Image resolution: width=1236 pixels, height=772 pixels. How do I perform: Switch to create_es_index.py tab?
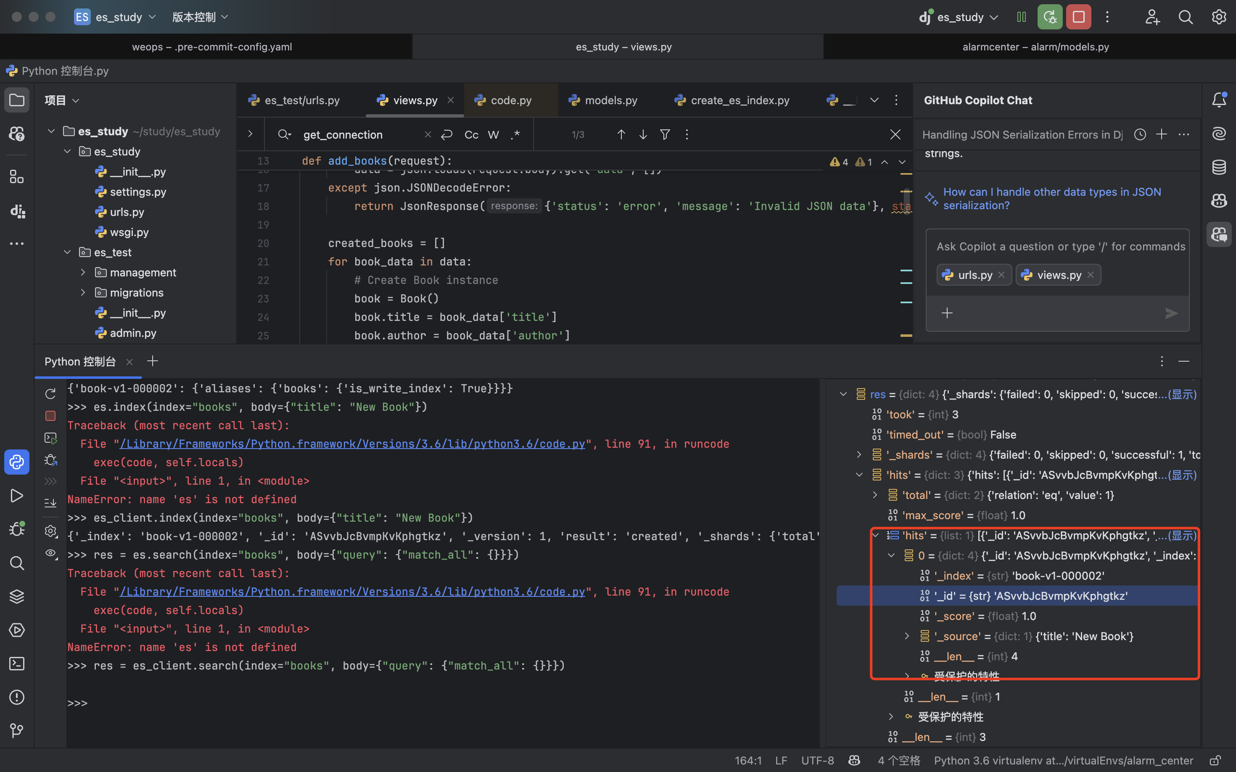(739, 100)
